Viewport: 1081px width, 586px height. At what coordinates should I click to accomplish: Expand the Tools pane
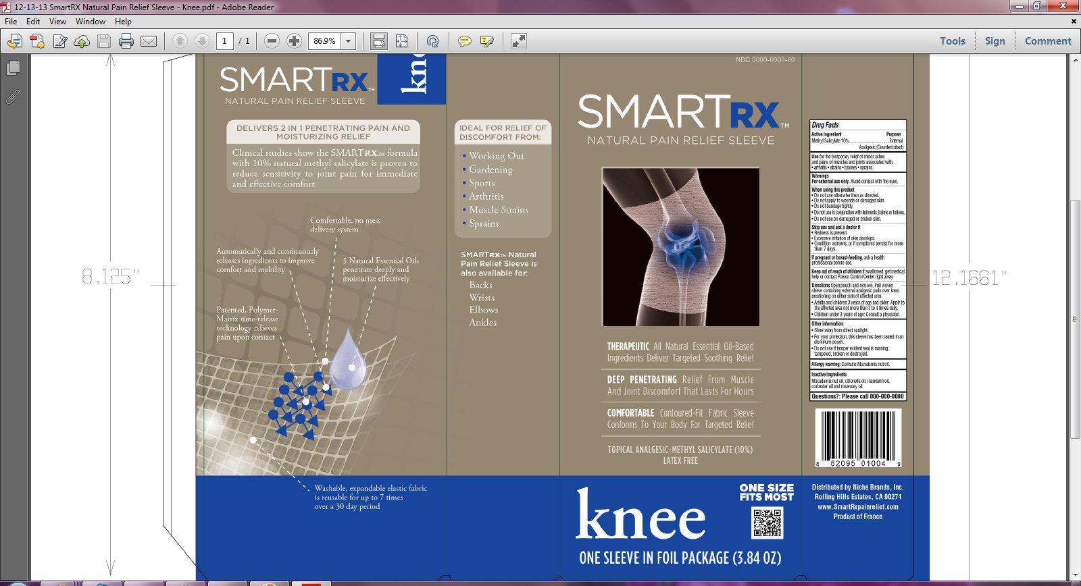click(952, 41)
